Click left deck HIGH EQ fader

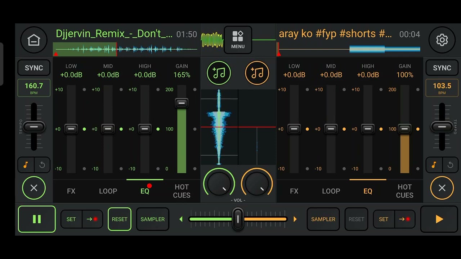coord(145,129)
